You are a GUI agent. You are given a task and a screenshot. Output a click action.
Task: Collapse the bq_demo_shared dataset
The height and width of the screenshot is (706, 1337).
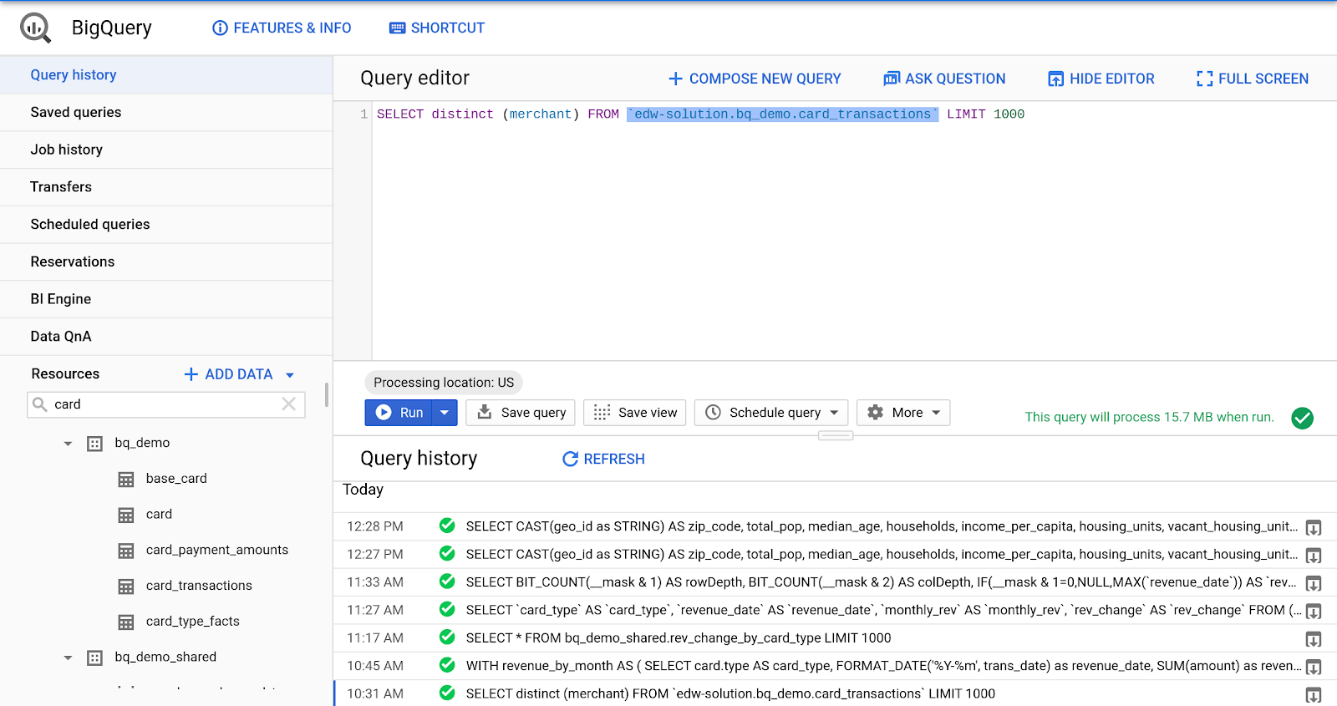pyautogui.click(x=68, y=658)
